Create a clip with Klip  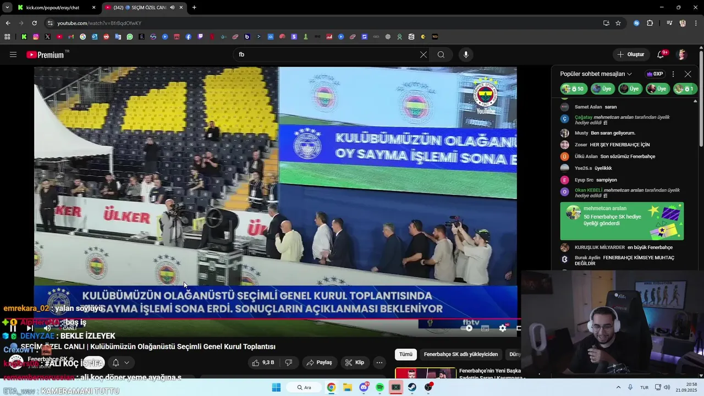pos(354,362)
